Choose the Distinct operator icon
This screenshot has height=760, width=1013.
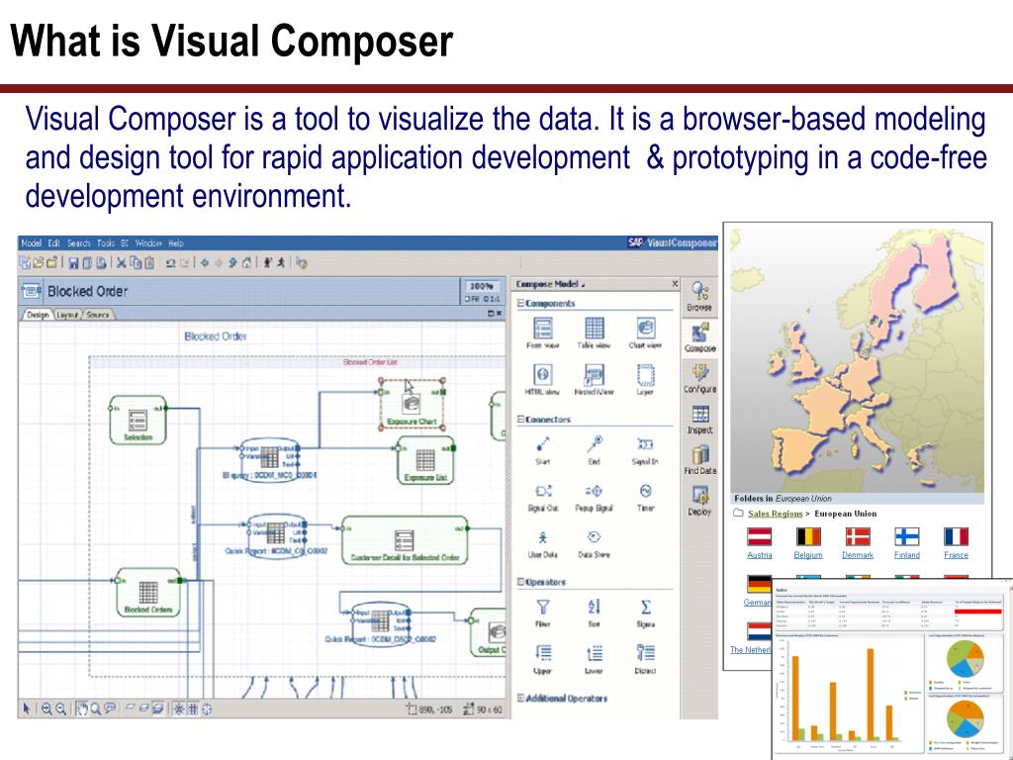click(x=645, y=653)
